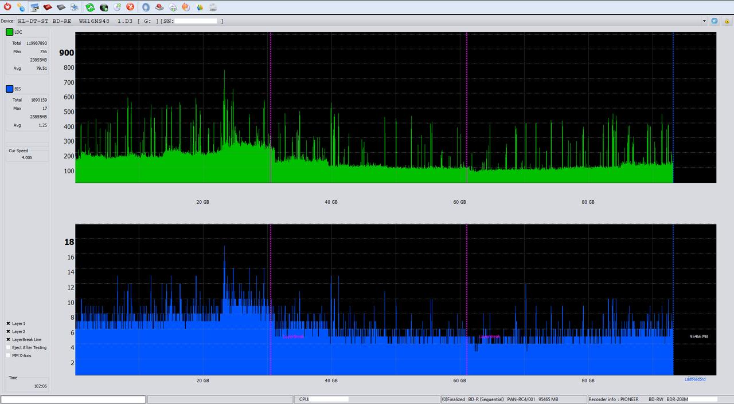Click the empty status field at bottom left
The image size is (734, 404).
pyautogui.click(x=73, y=399)
